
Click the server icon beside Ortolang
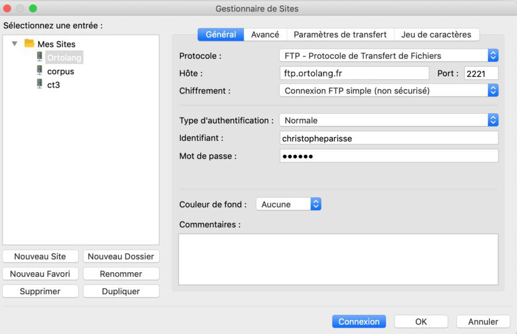tap(39, 57)
